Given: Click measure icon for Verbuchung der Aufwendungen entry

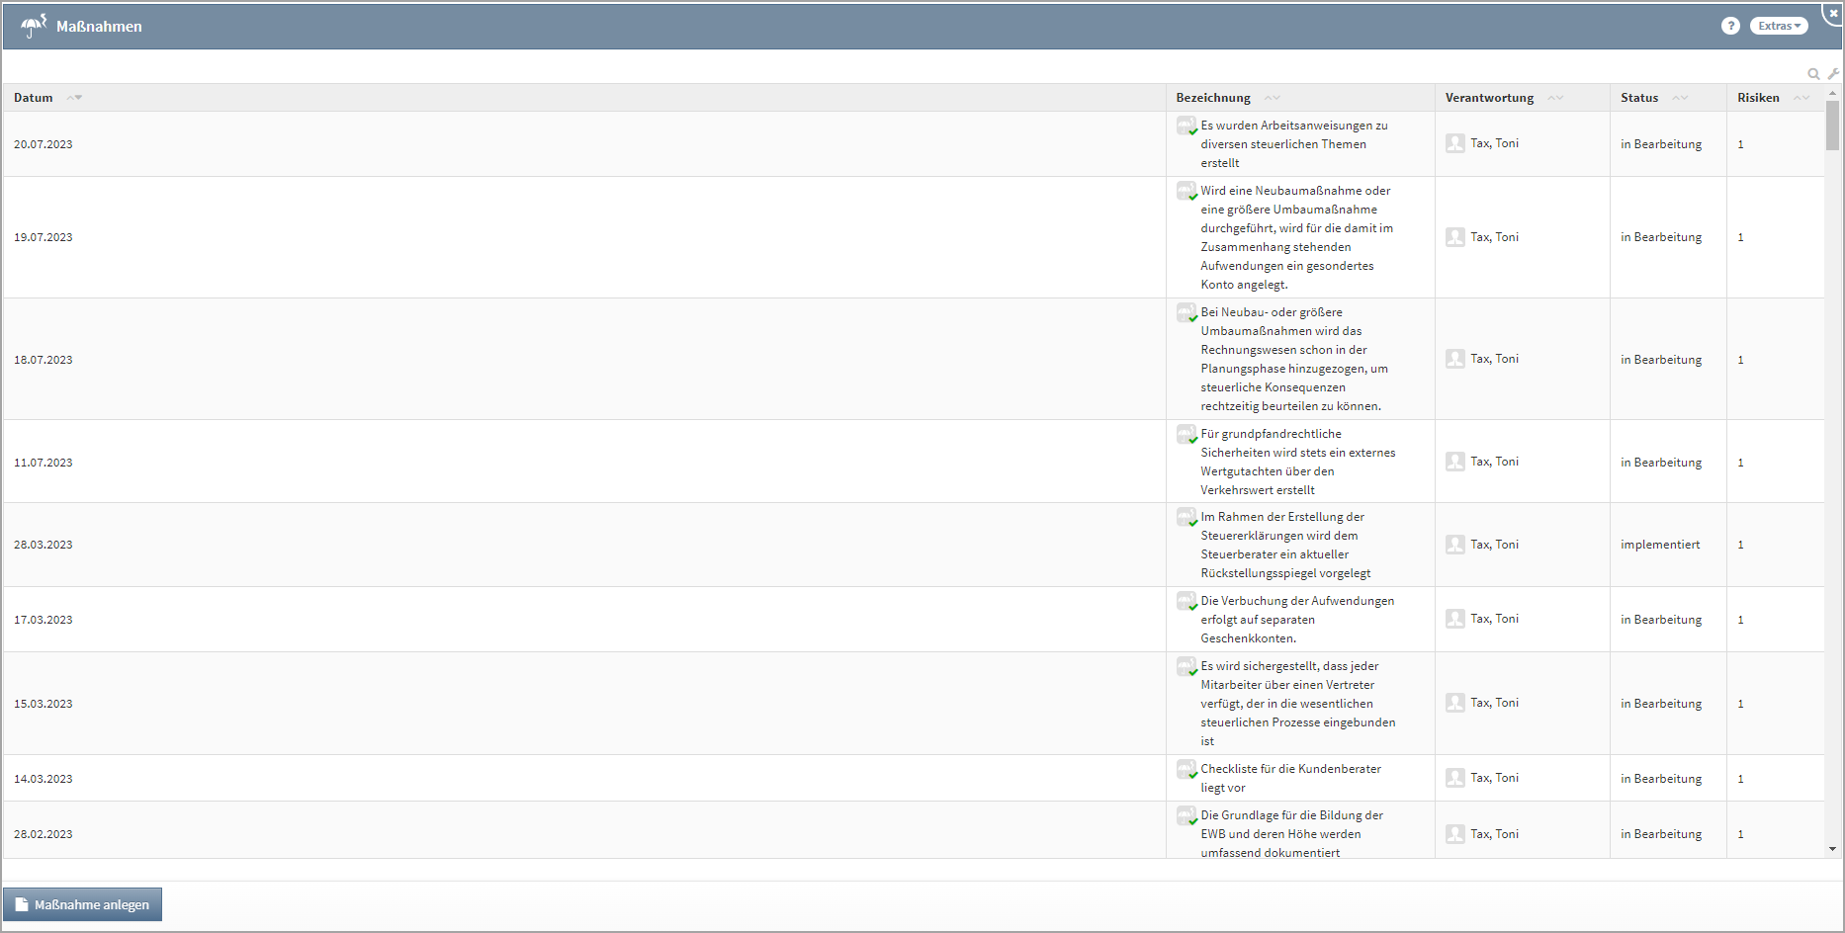Looking at the screenshot, I should [1186, 601].
